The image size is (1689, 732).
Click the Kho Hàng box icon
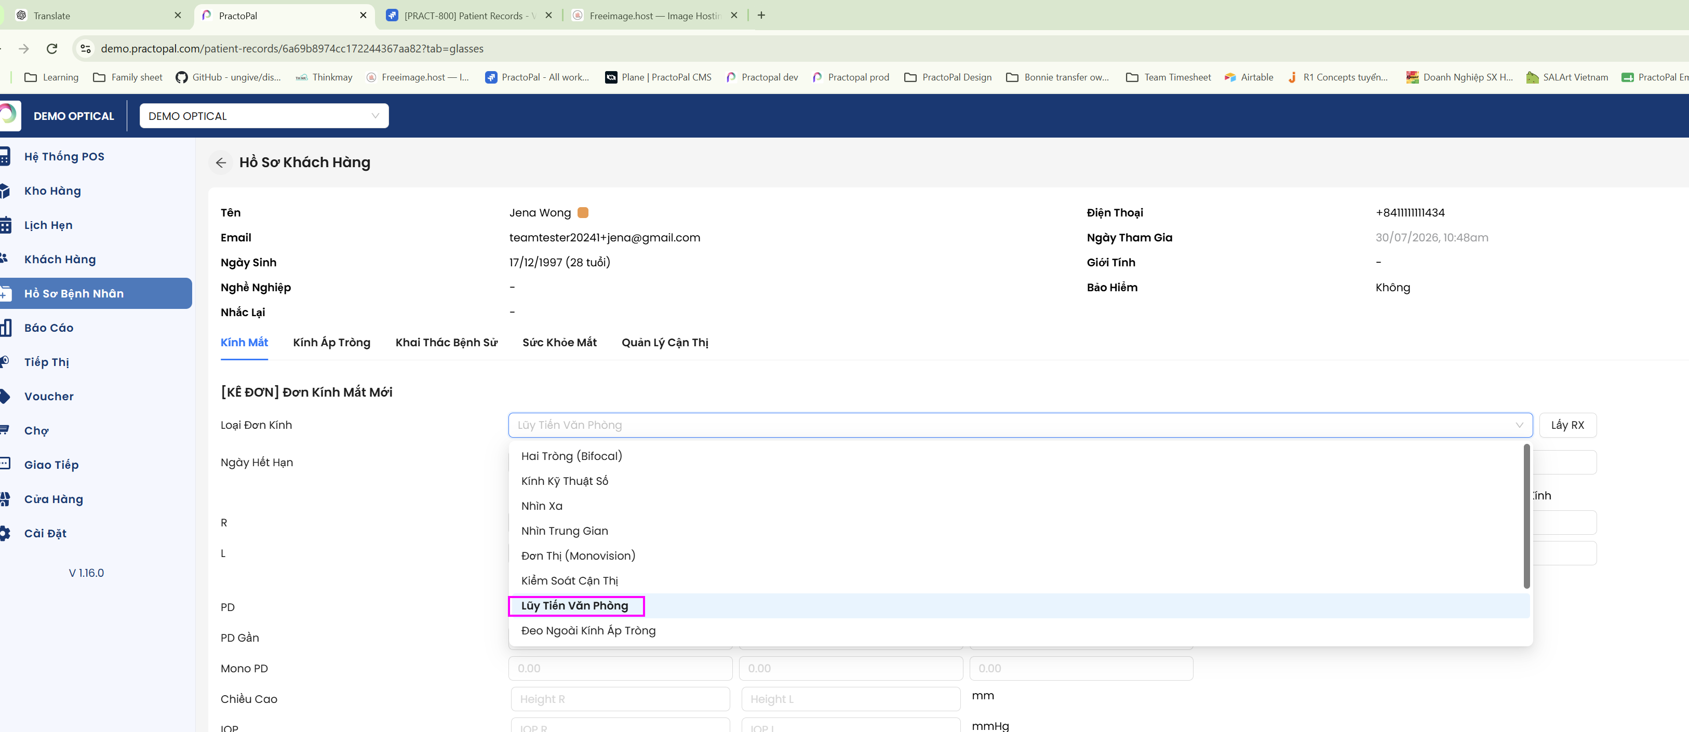tap(5, 191)
